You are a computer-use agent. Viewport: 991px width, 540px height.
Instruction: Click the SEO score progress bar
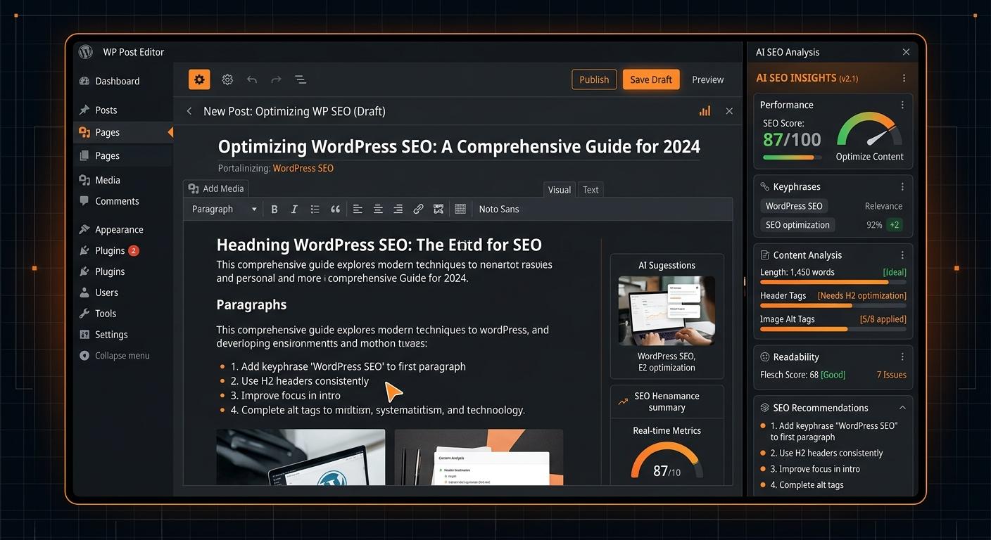point(792,157)
